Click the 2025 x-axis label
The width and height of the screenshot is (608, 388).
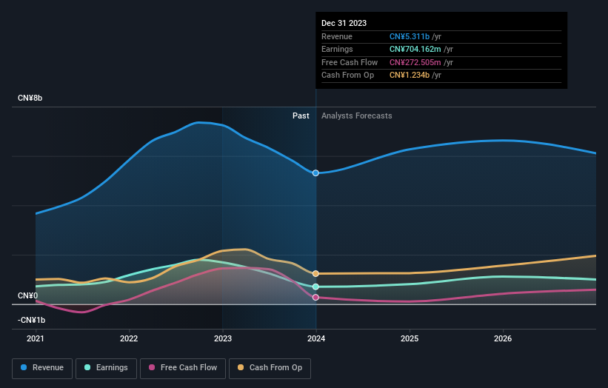410,339
